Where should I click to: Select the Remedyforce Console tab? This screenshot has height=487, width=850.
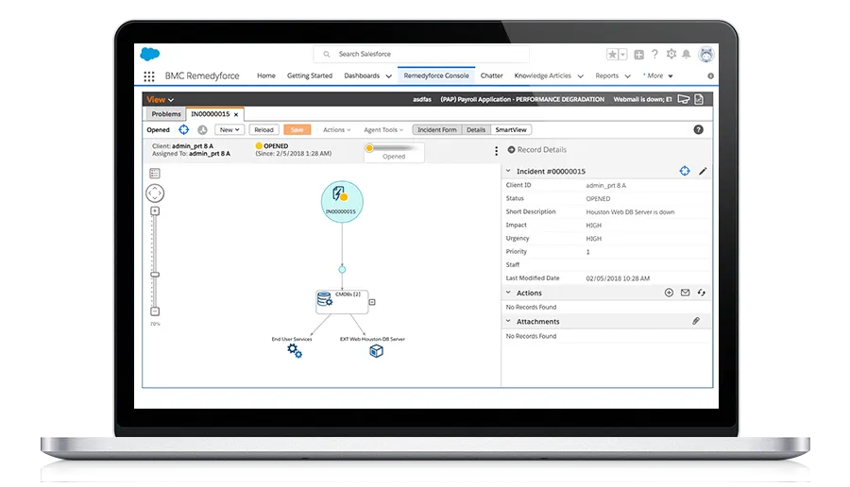click(436, 76)
